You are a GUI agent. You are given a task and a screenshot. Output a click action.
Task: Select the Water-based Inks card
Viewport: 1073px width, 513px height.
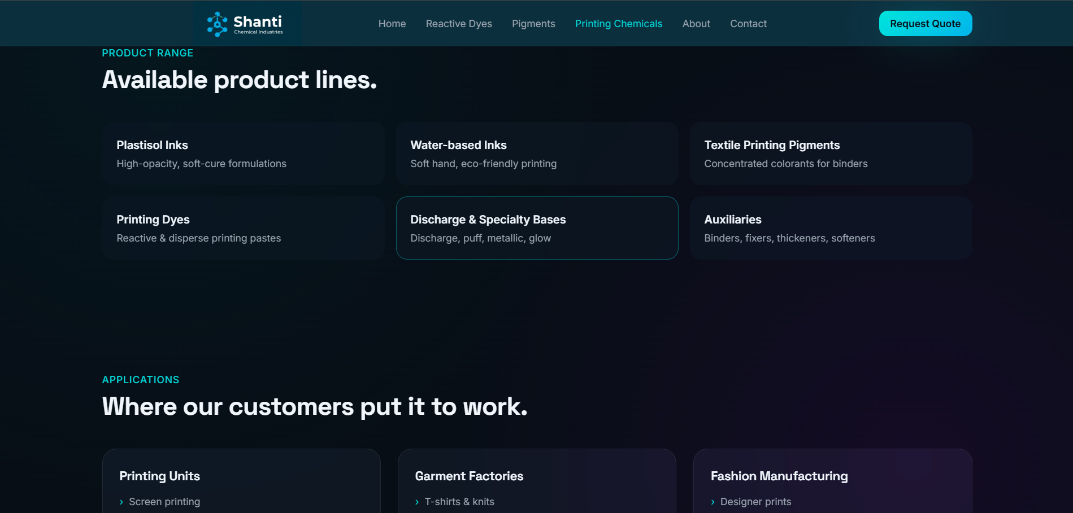tap(537, 154)
